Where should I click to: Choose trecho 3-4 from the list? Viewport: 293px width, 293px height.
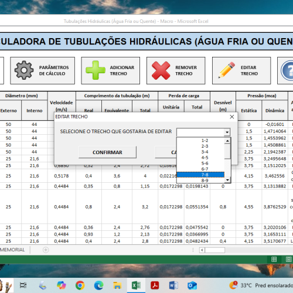coord(200,152)
